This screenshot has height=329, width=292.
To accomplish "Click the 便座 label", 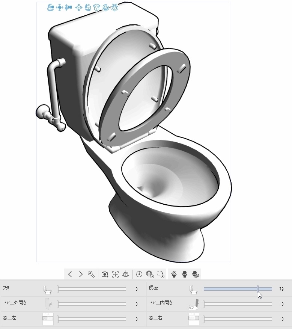I will point(153,287).
